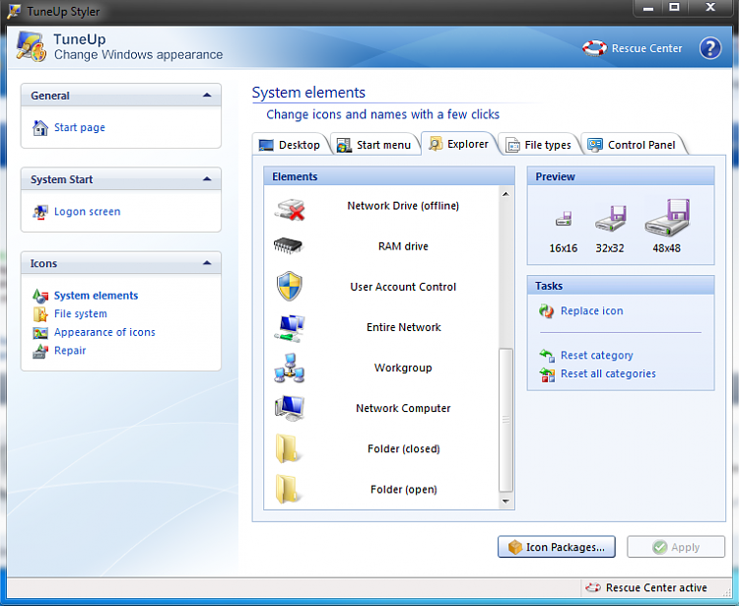Open the Start page link
Viewport: 739px width, 606px height.
pos(80,128)
